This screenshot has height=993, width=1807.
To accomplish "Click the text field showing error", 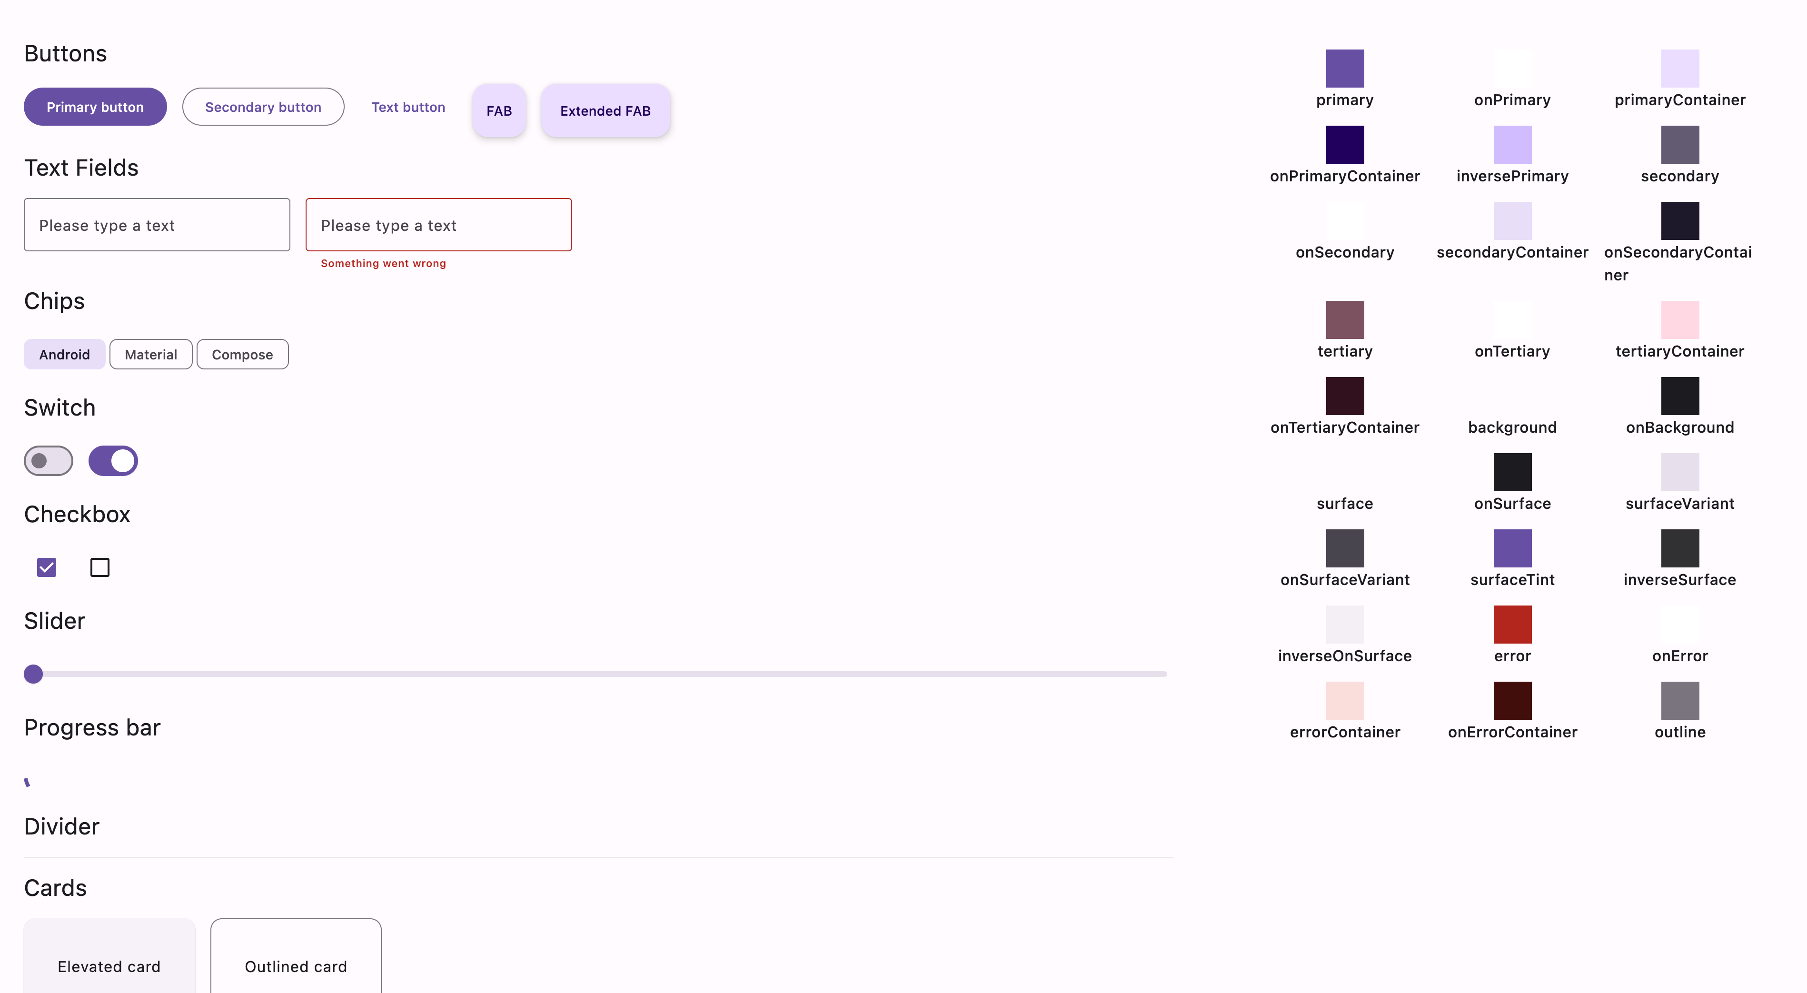I will point(438,225).
